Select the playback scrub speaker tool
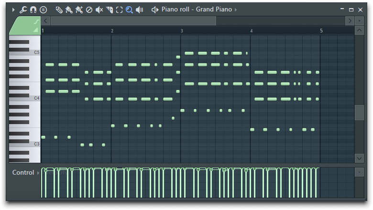373x210 pixels. pos(139,10)
